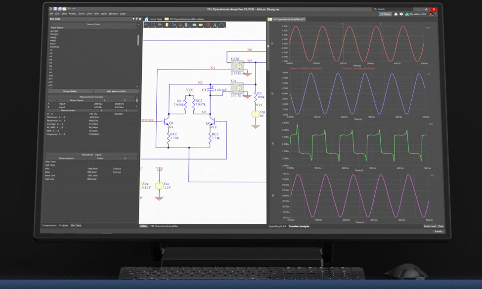Close the Sim Data panel
The width and height of the screenshot is (482, 289).
(x=140, y=19)
